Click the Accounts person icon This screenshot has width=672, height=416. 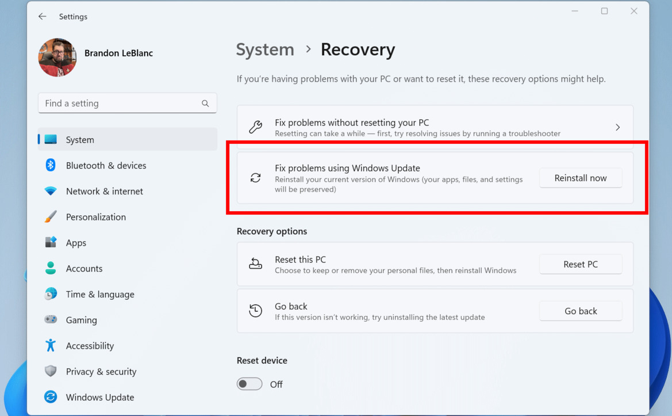tap(51, 268)
